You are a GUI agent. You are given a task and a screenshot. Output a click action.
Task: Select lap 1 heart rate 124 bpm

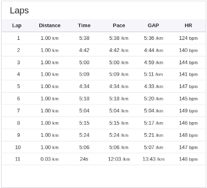click(188, 38)
